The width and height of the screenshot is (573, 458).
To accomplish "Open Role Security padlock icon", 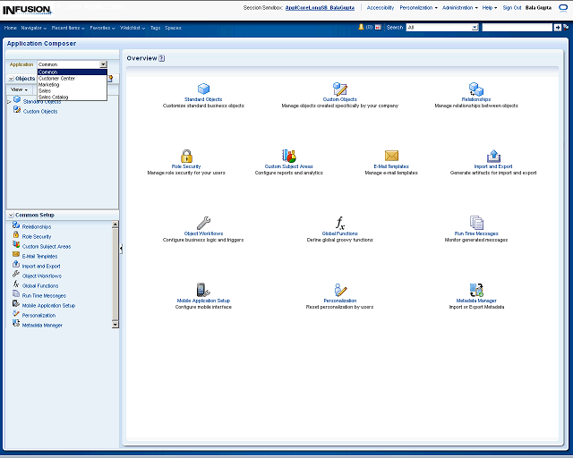I will click(x=186, y=156).
